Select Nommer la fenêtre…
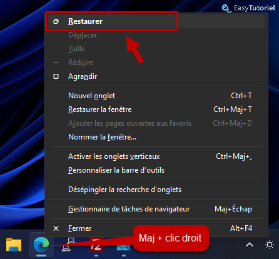The width and height of the screenshot is (279, 259). 156,137
